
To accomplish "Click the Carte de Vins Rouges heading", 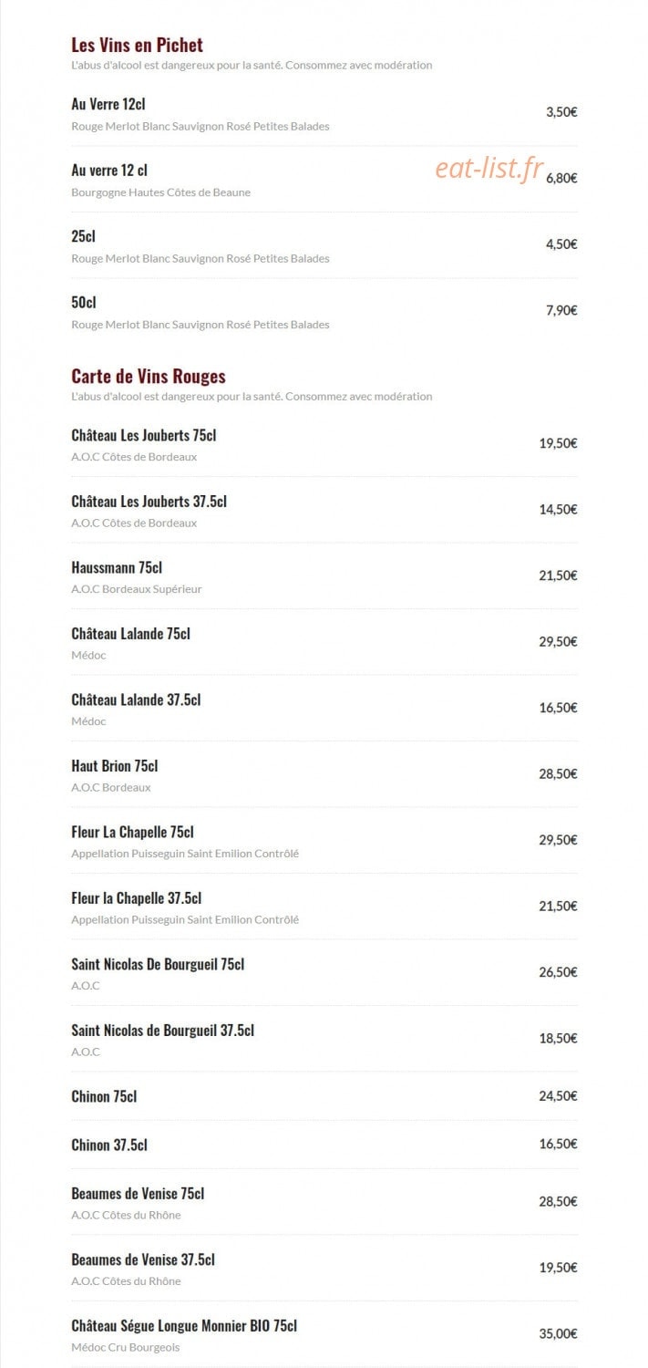I will point(149,376).
